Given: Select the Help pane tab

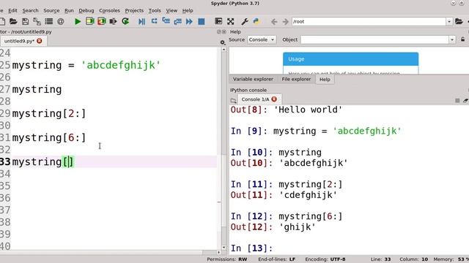Looking at the screenshot, I should [x=325, y=80].
